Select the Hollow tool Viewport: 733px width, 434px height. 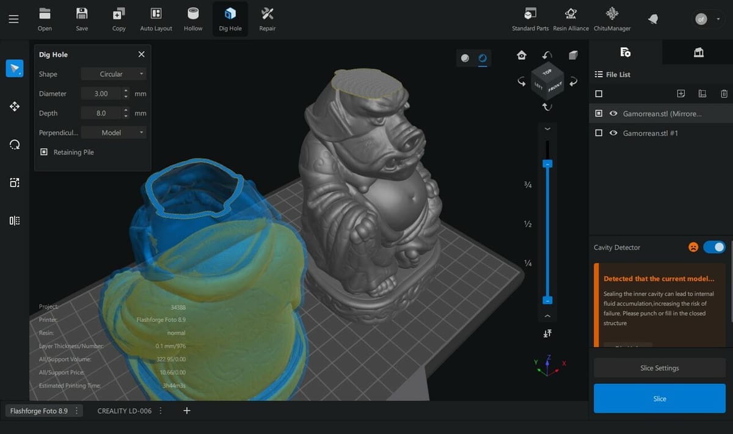(193, 19)
